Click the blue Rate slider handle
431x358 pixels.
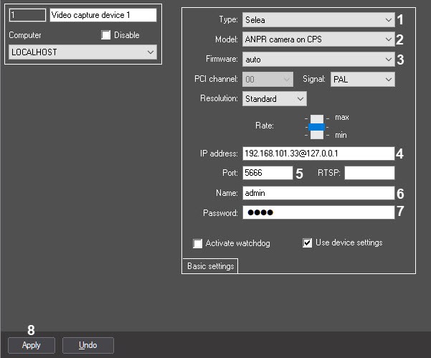click(317, 126)
